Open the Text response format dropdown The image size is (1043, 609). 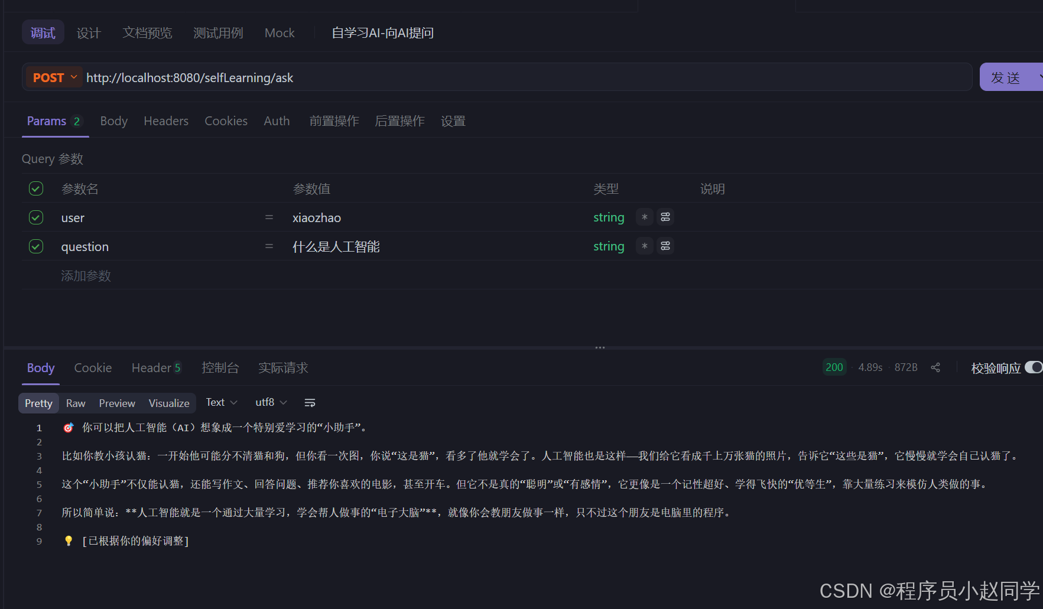pos(221,402)
